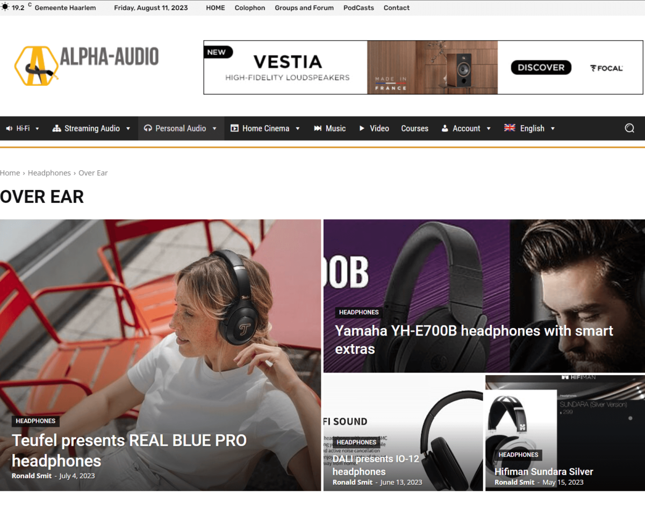Expand the Hi-Fi dropdown arrow

[x=37, y=129]
